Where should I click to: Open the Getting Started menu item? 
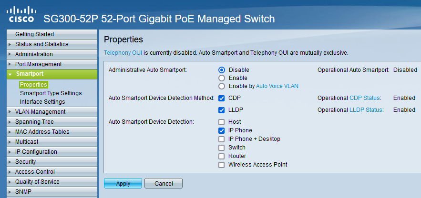coord(52,34)
